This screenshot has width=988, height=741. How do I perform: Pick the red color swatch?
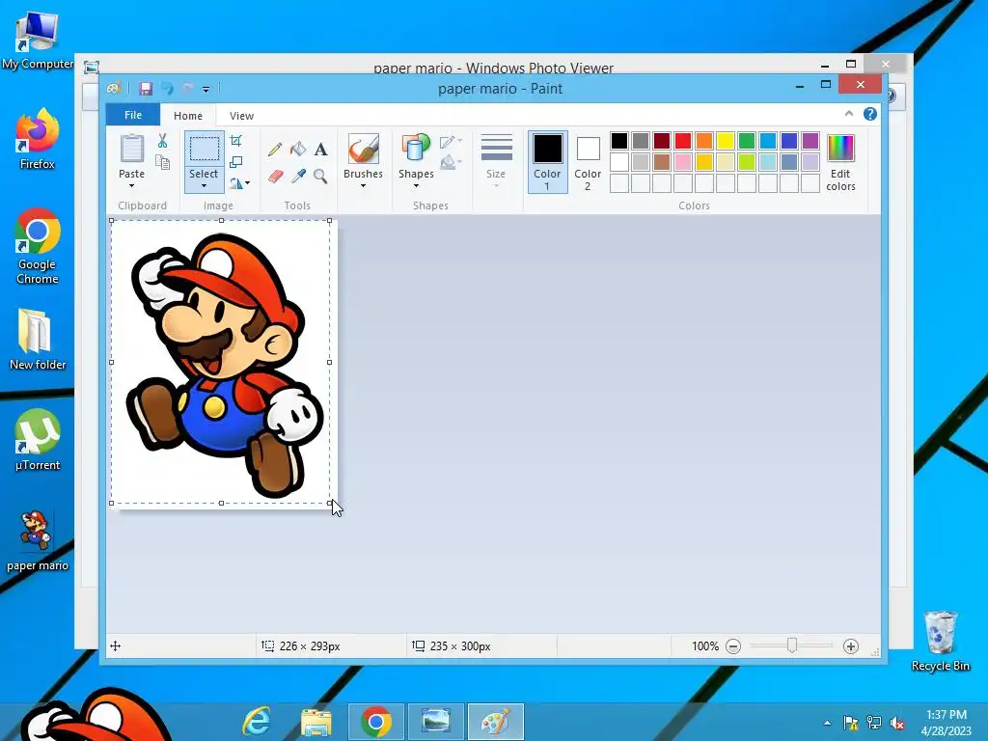683,141
